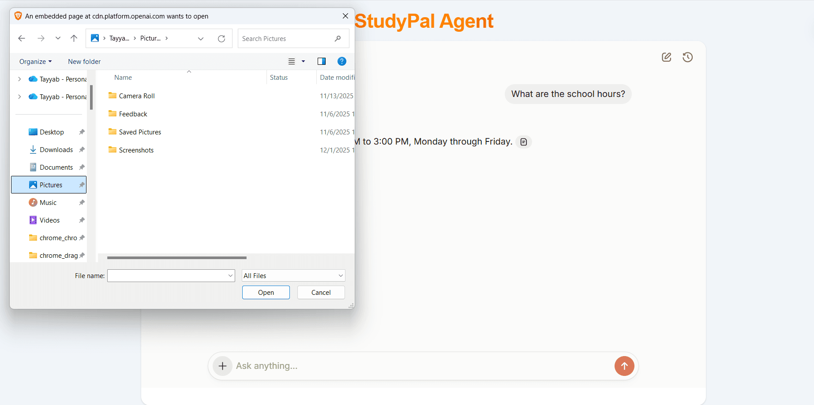Screen dimensions: 814x405
Task: Click the plus attachment button
Action: (223, 366)
